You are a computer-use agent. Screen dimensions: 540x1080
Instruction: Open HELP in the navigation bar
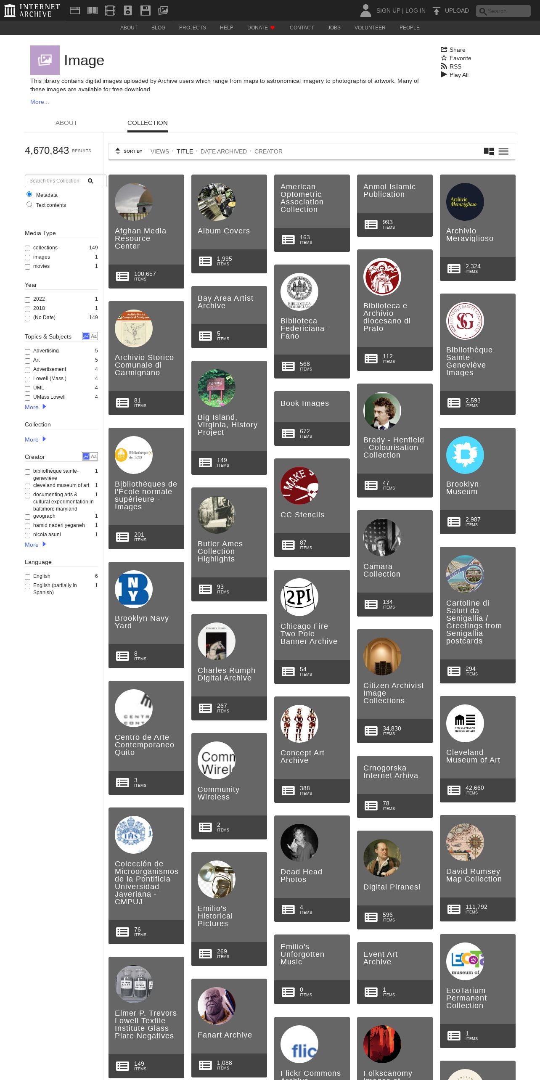[x=226, y=28]
